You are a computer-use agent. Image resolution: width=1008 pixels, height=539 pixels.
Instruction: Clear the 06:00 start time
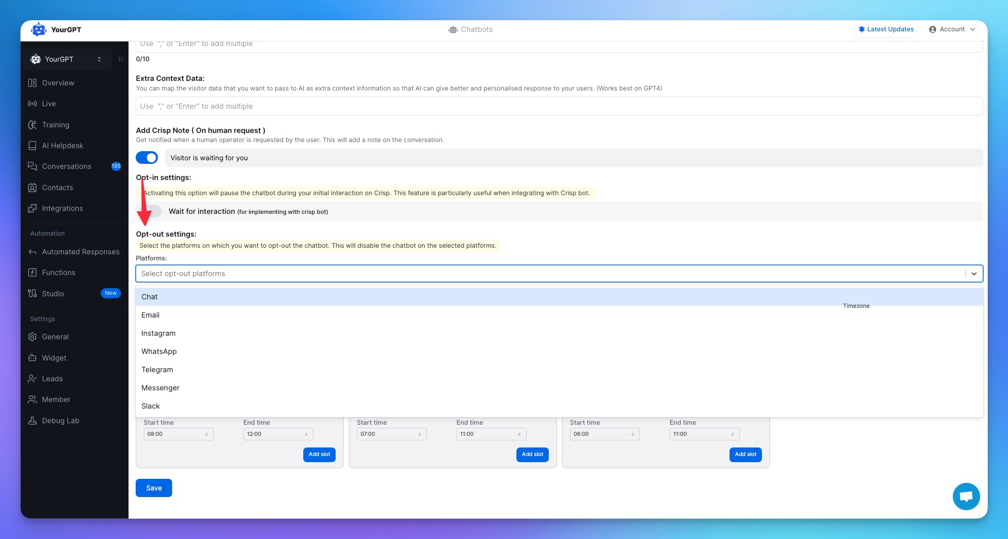[x=633, y=434]
